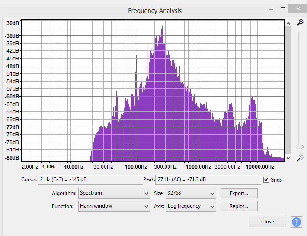Image resolution: width=307 pixels, height=236 pixels.
Task: Click the -36dB axis label
Action: [12, 36]
